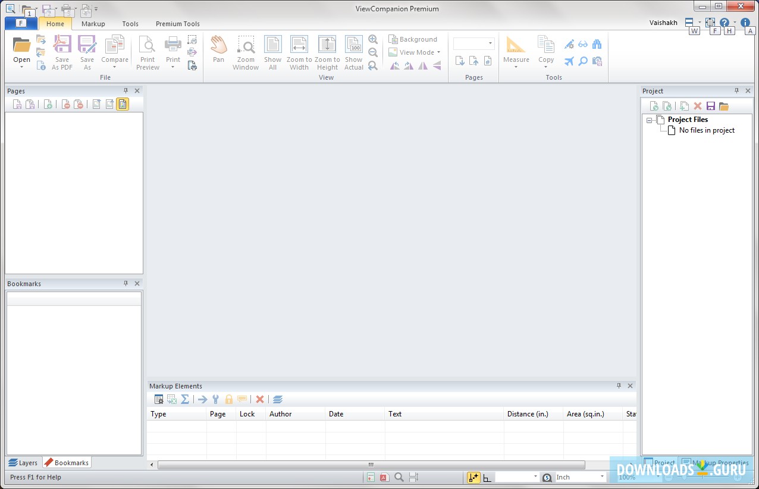759x489 pixels.
Task: Select the Pan hand tool
Action: coord(218,49)
